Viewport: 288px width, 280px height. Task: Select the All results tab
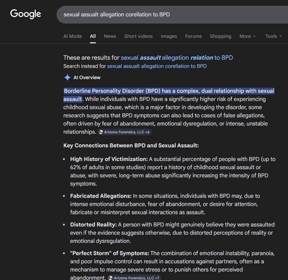point(93,36)
